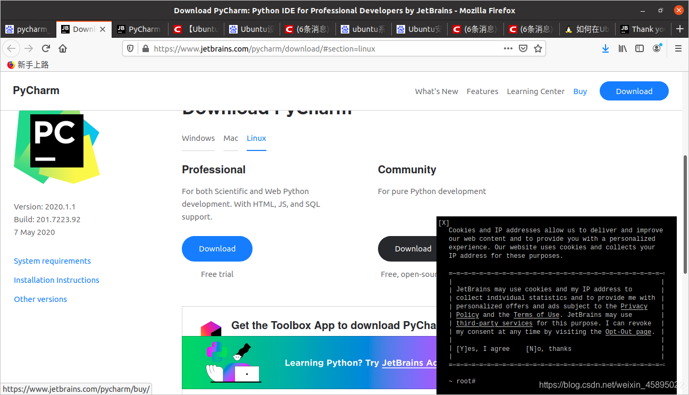
Task: Open the What's New menu item
Action: click(436, 91)
